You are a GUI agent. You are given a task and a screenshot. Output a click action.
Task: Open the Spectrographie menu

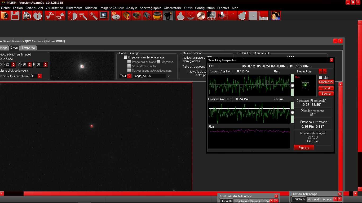(150, 8)
